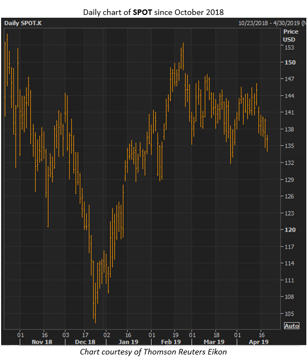The width and height of the screenshot is (308, 360).
Task: Select the Jan 19 month label
Action: pyautogui.click(x=129, y=342)
